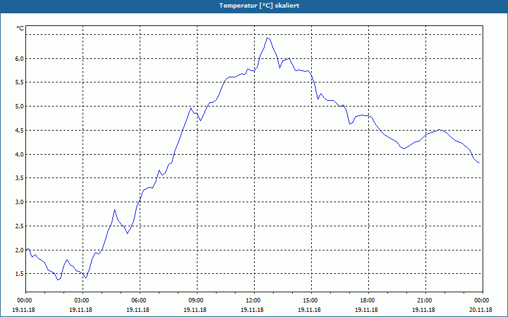Viewport: 508px width, 317px height.
Task: Click the 18:00 time label
Action: coord(366,301)
